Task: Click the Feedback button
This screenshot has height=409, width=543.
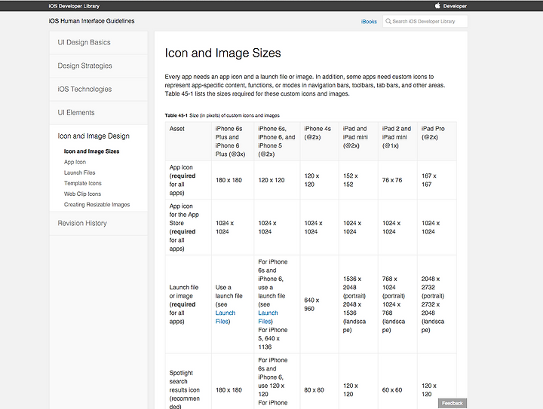Action: pos(452,403)
